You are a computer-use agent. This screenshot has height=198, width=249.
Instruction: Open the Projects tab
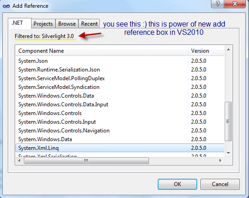pyautogui.click(x=43, y=24)
